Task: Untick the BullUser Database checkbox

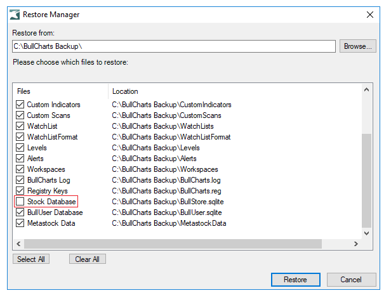Action: coord(20,212)
